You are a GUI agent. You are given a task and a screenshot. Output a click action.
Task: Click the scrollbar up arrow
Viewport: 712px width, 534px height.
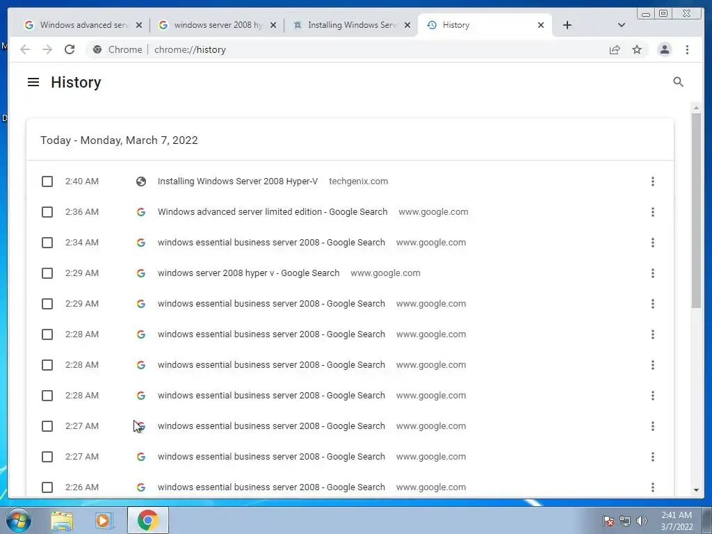click(x=696, y=108)
